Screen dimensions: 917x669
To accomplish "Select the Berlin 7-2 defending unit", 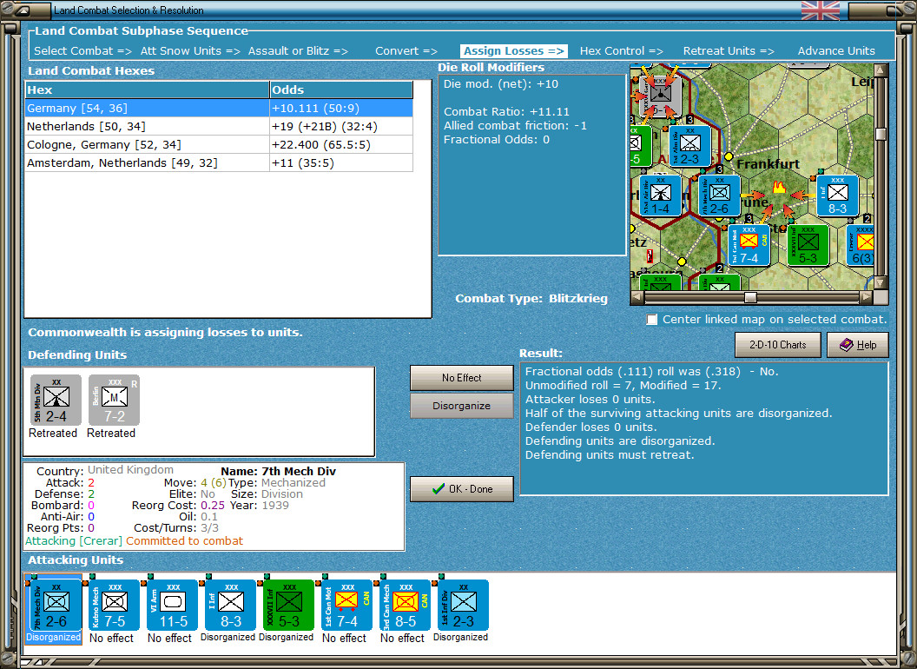I will tap(114, 401).
